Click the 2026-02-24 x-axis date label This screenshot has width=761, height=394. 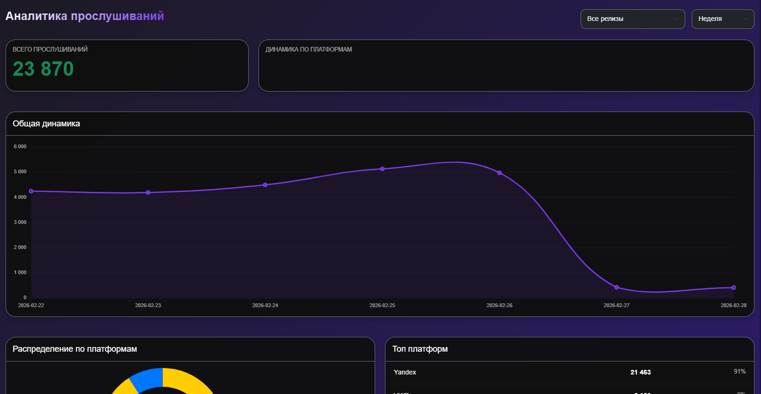[x=265, y=305]
